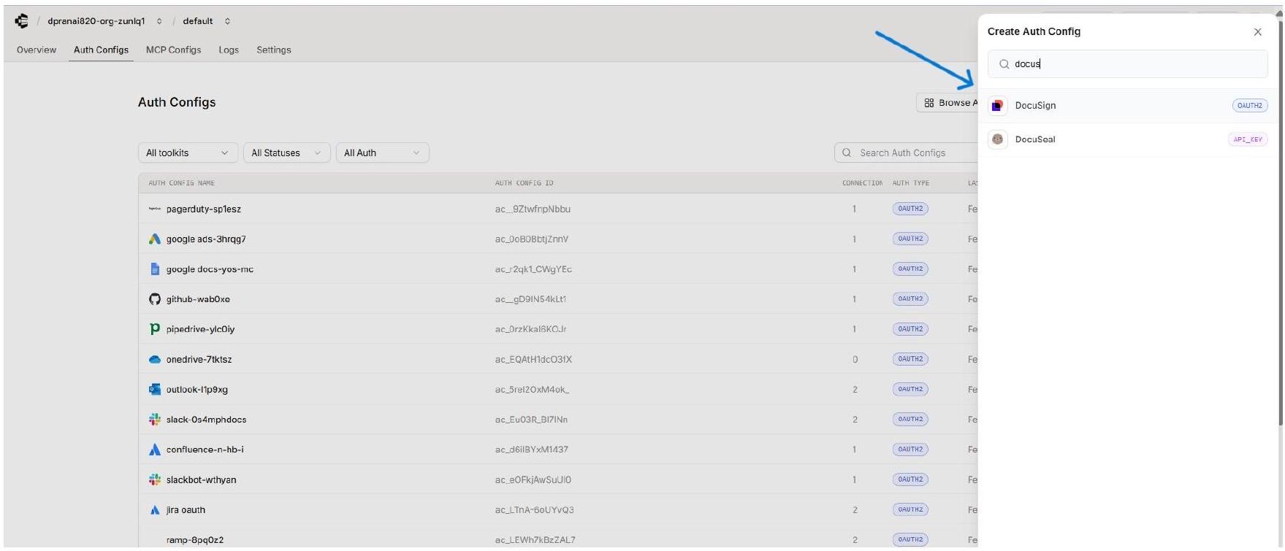Open the All toolkits dropdown

(x=188, y=153)
